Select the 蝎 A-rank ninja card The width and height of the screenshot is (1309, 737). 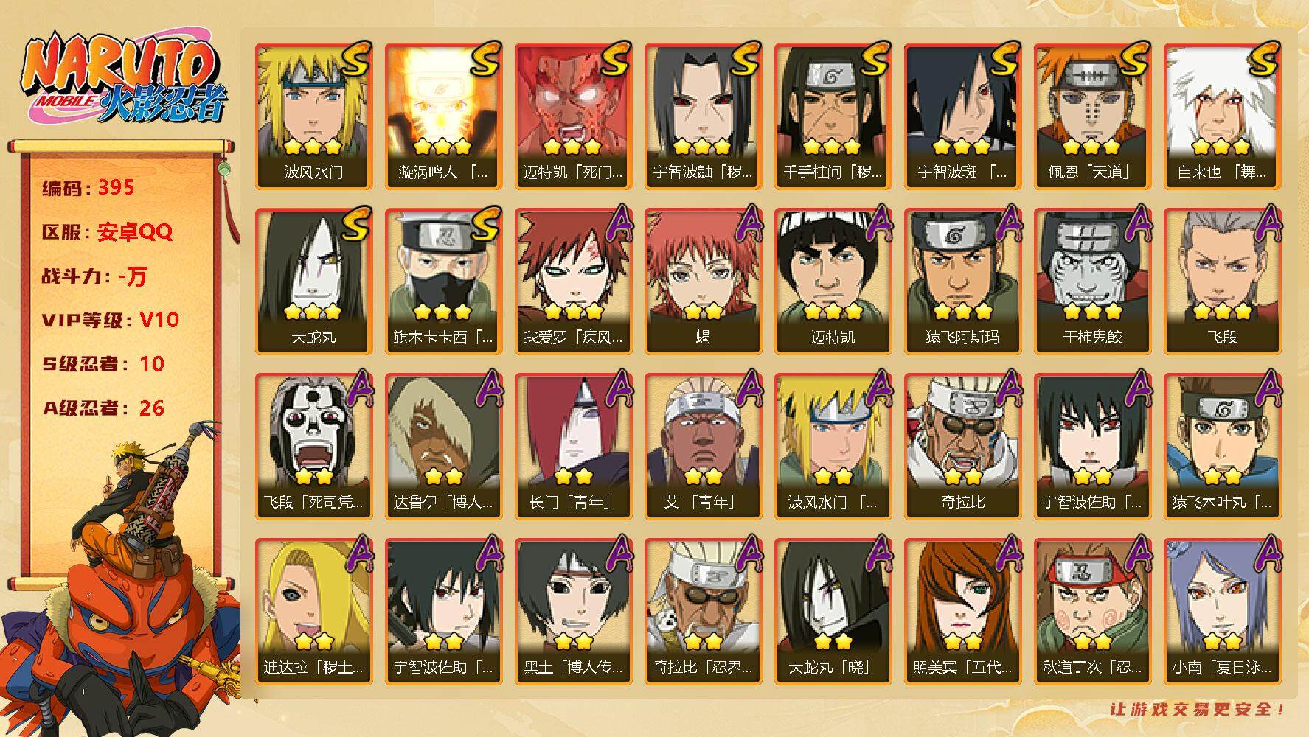[x=703, y=282]
